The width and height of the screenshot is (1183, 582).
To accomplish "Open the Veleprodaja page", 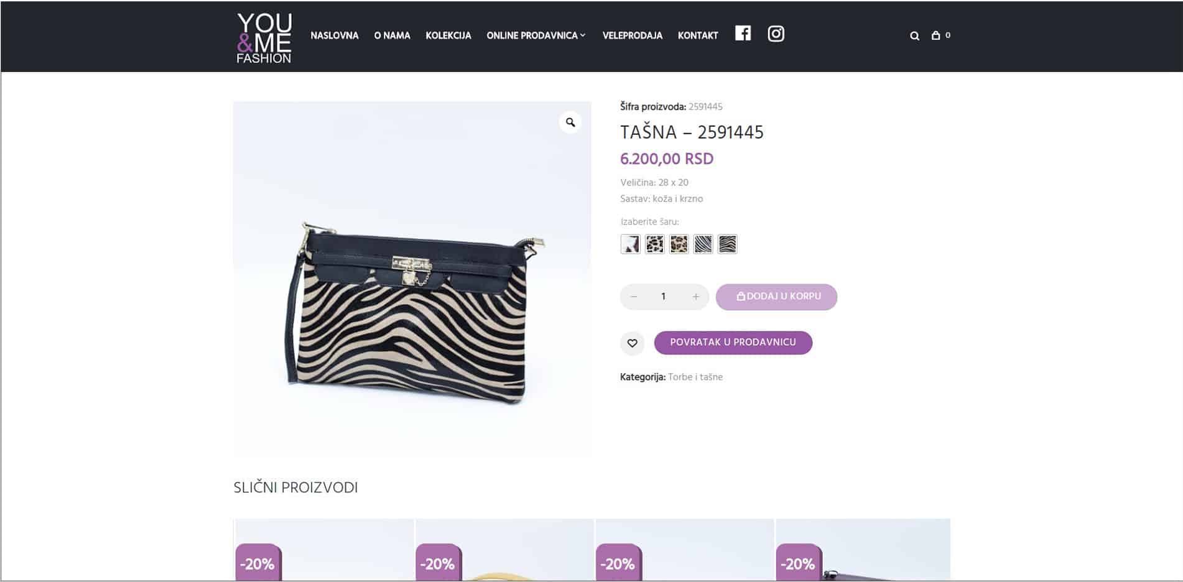I will pyautogui.click(x=633, y=35).
